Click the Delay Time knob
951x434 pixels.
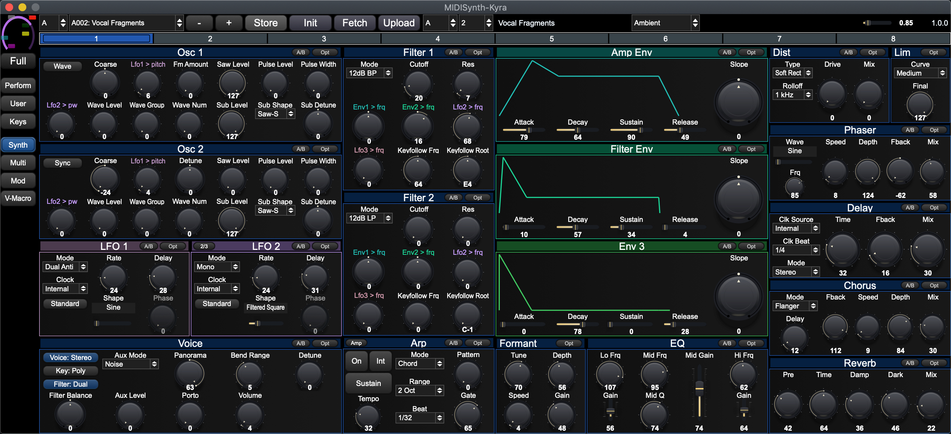(x=842, y=249)
